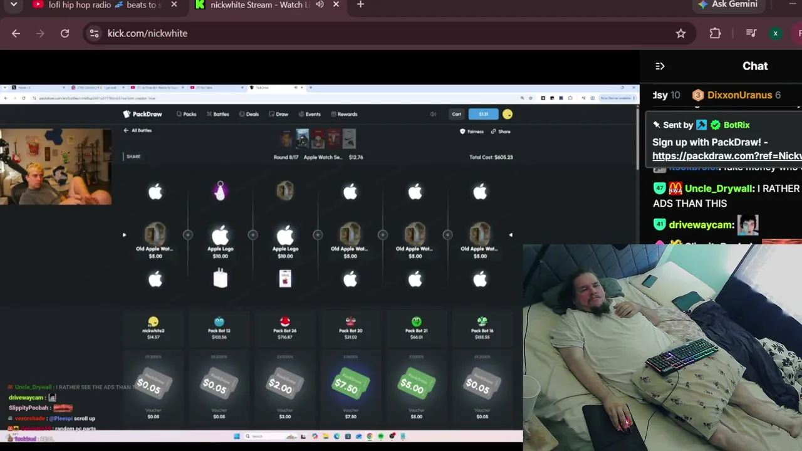Open the Packs menu in PackDraw

186,114
